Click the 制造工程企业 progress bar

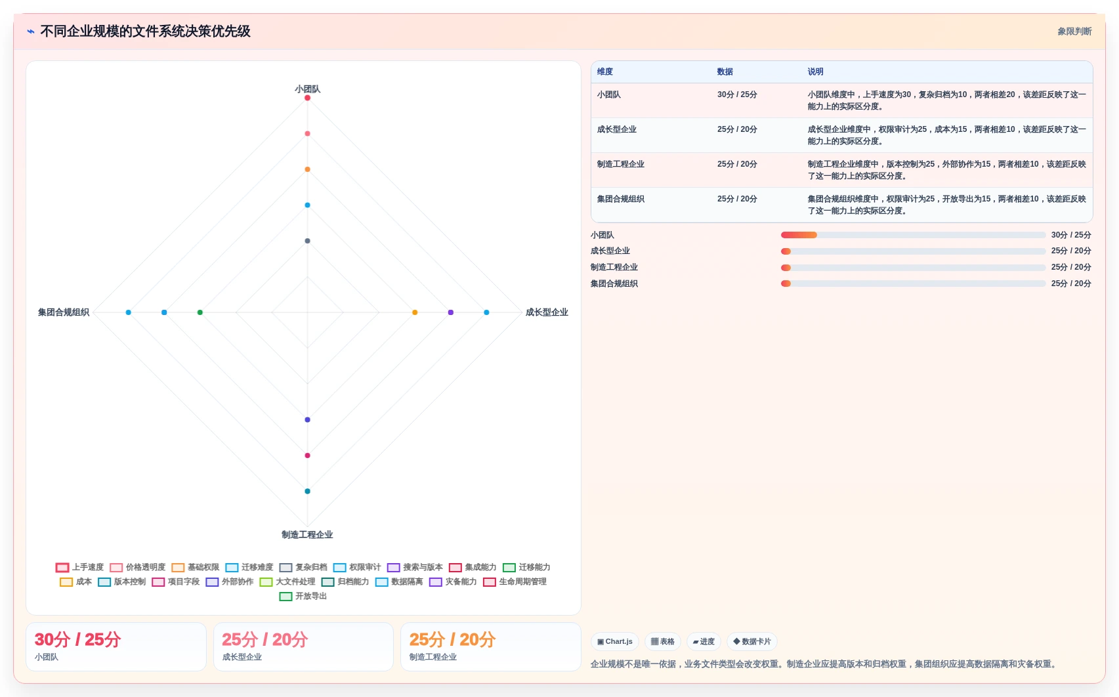tap(913, 268)
